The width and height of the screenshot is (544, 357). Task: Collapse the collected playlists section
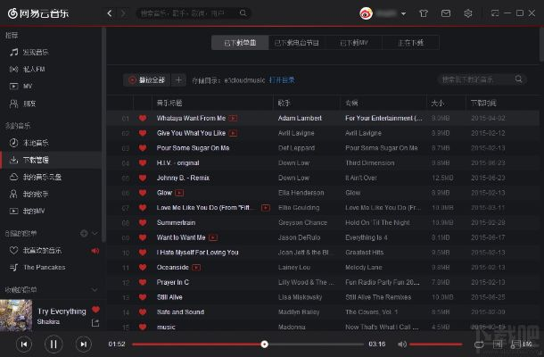(95, 289)
